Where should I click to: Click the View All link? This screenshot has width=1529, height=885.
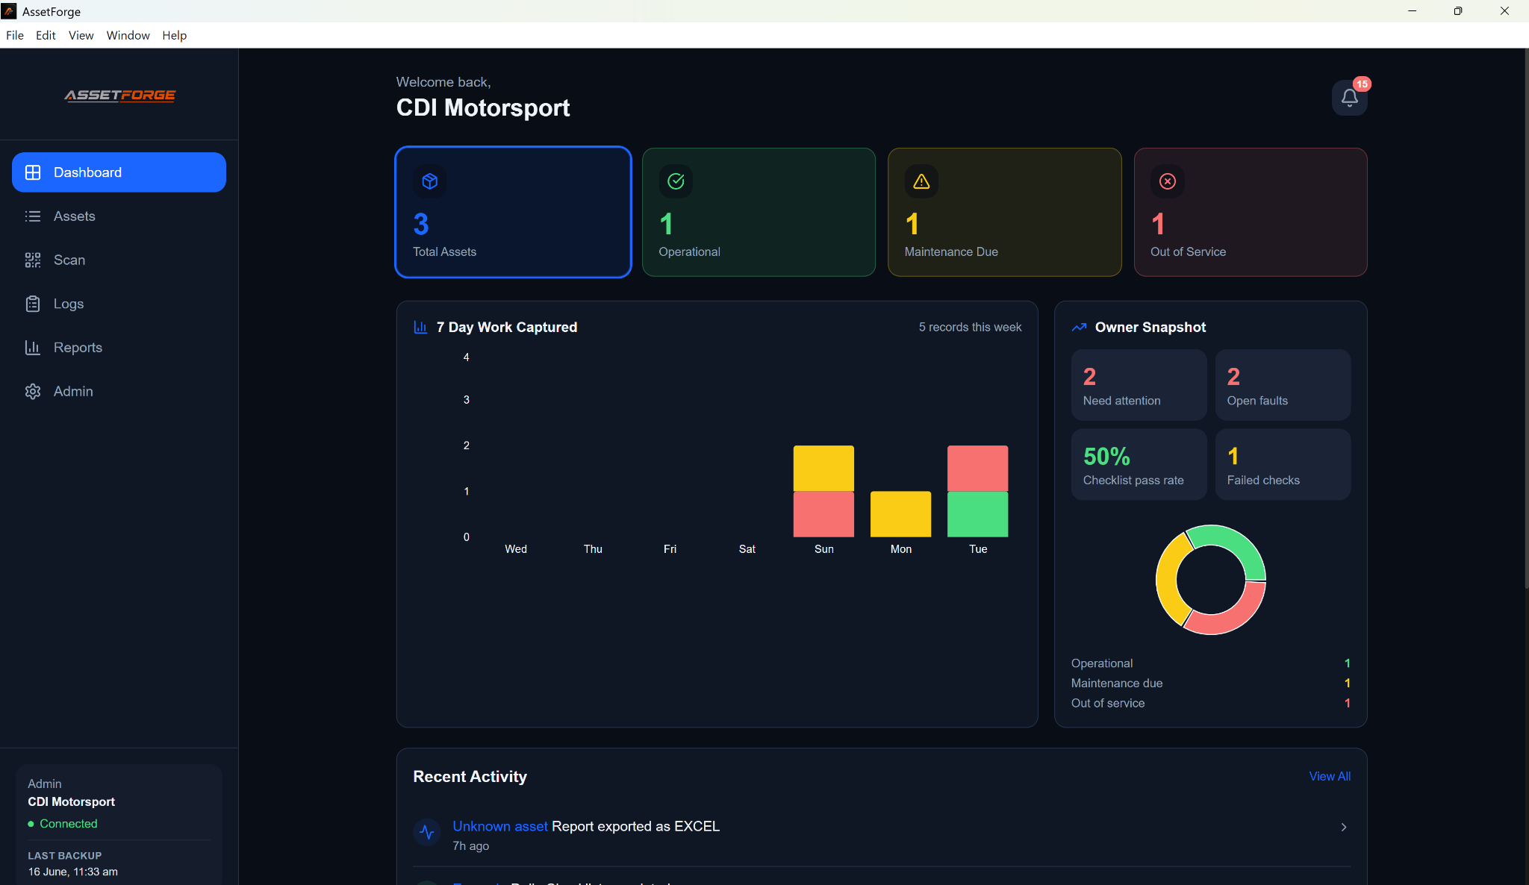(1330, 776)
